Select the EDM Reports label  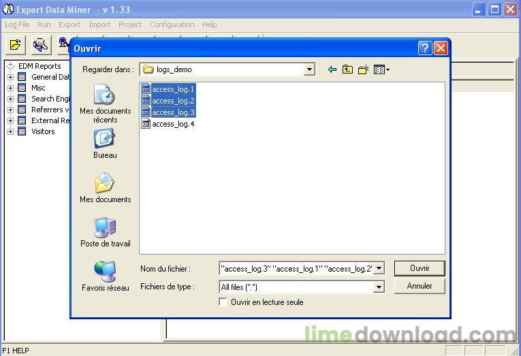click(x=40, y=66)
